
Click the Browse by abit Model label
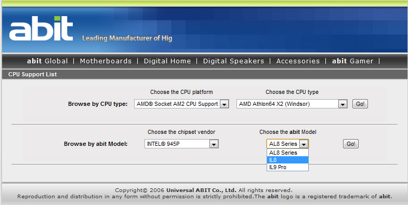click(x=96, y=144)
